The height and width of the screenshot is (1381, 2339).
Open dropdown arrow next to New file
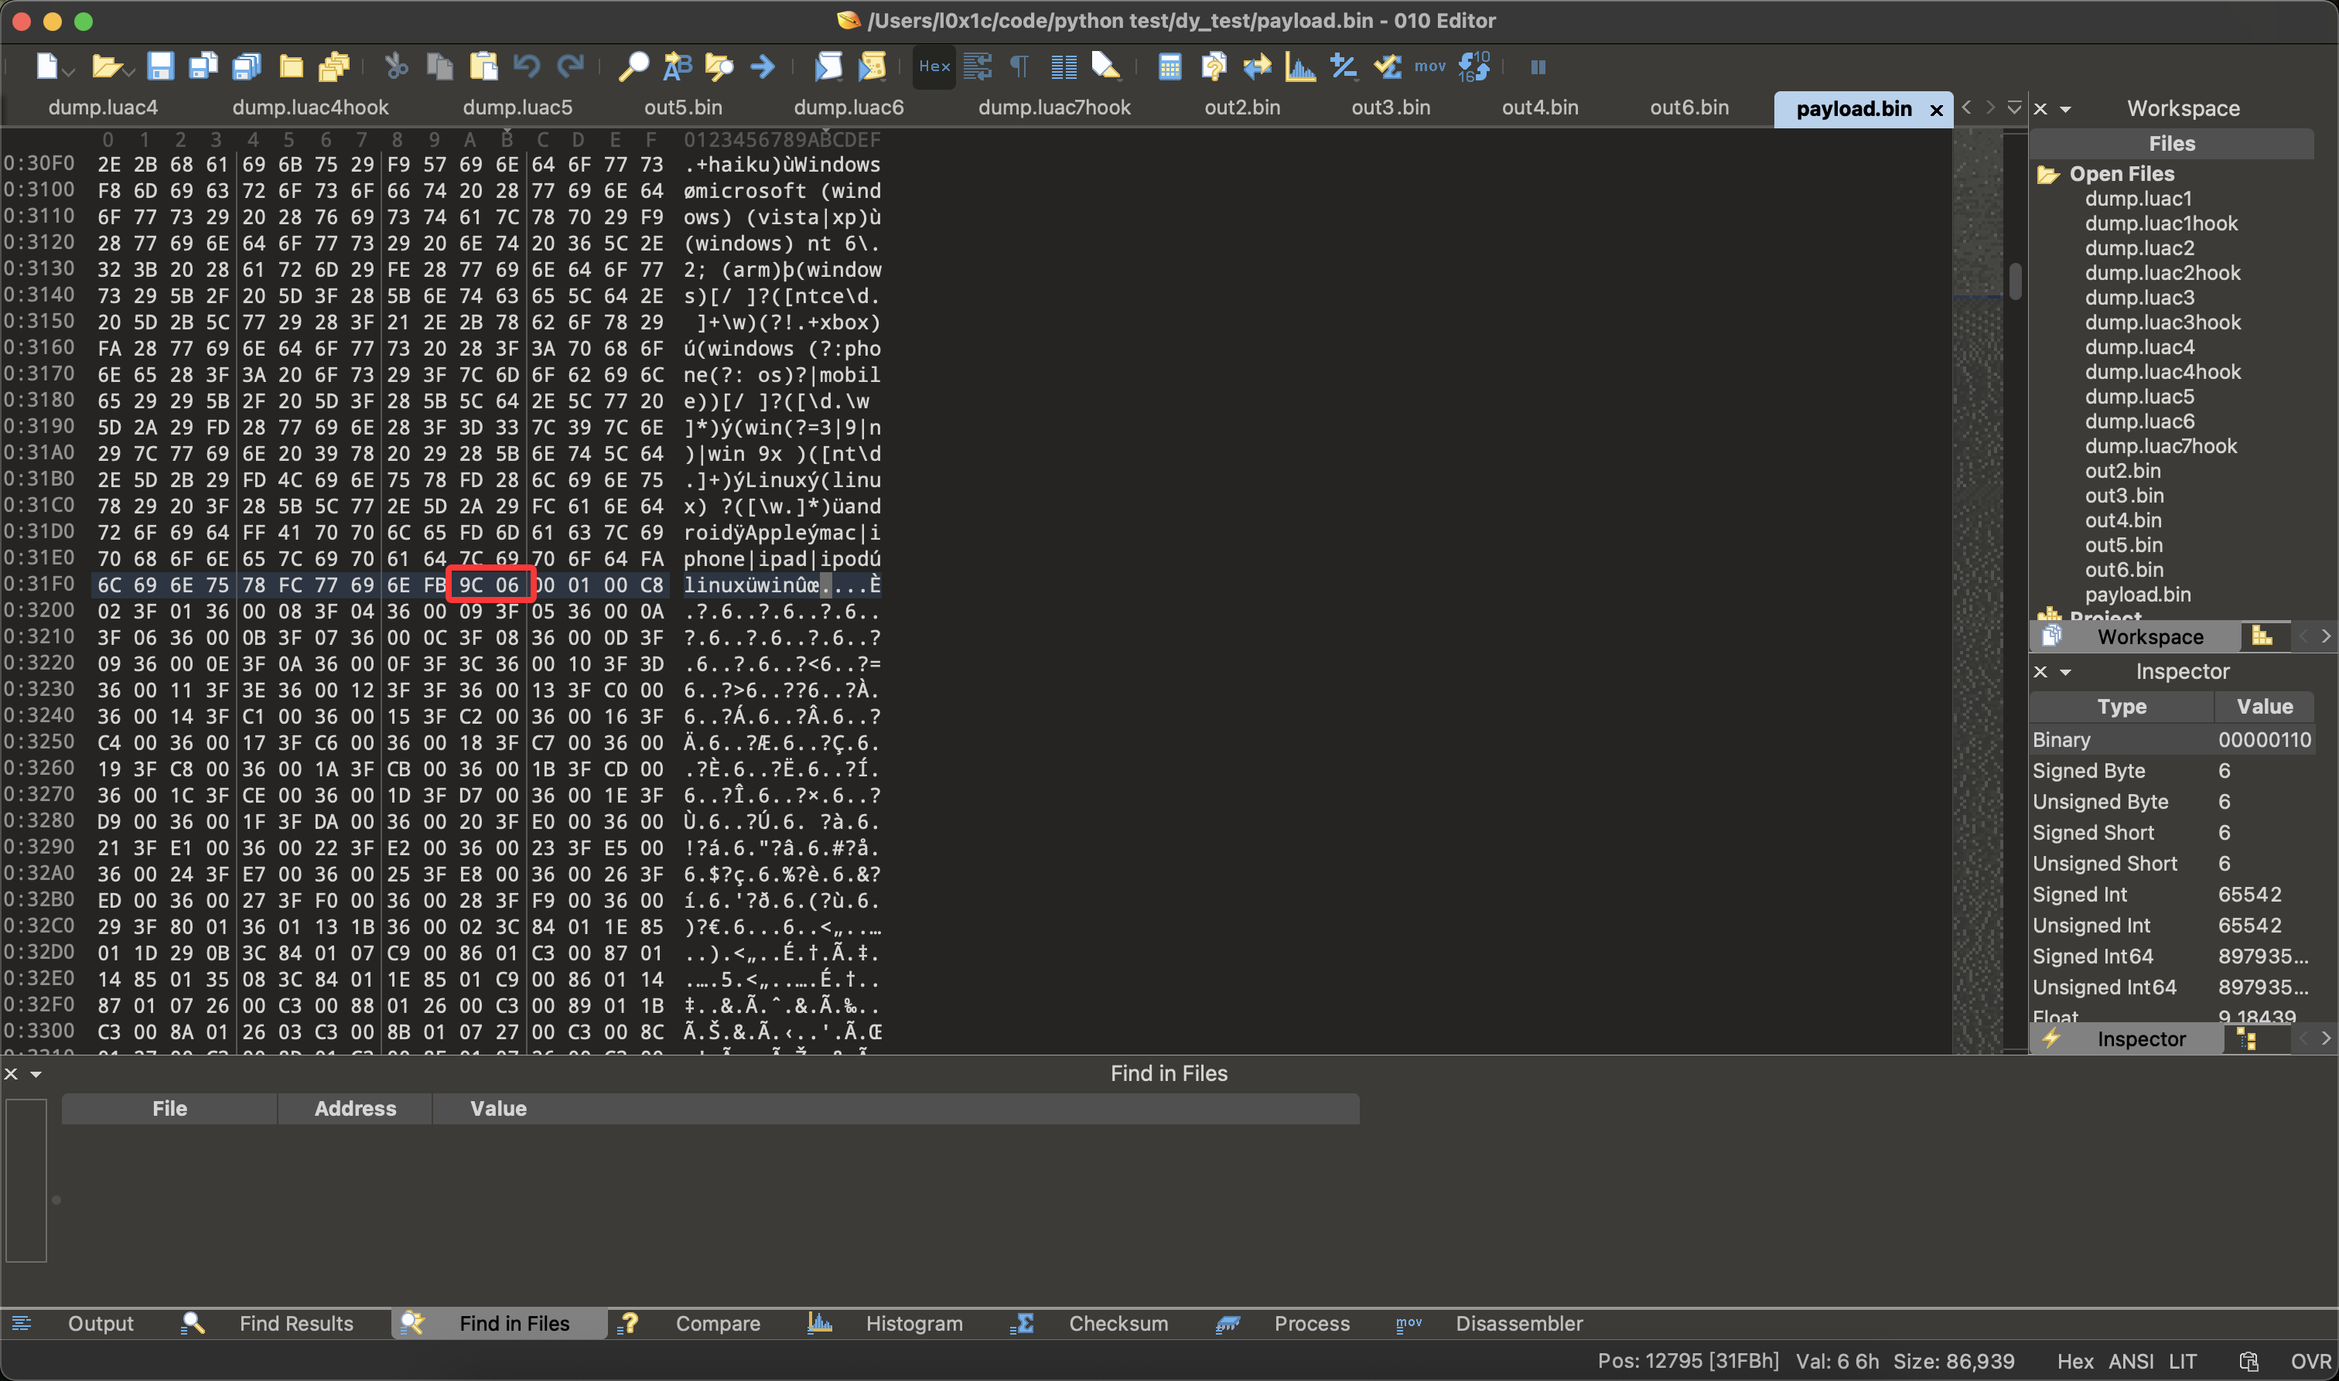[70, 72]
